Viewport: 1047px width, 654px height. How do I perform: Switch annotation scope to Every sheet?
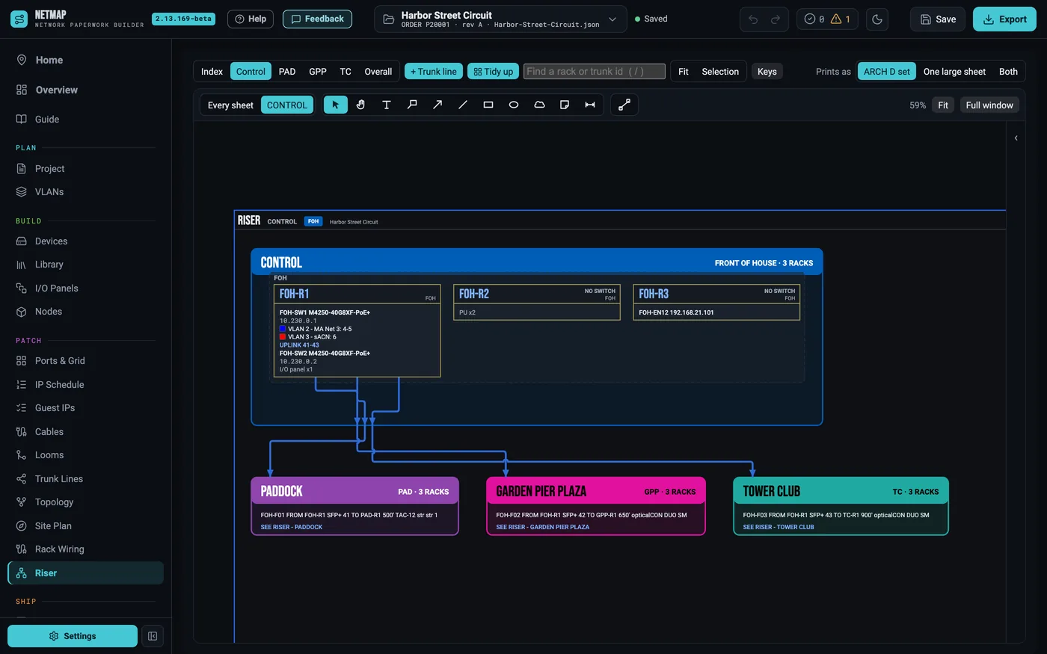pyautogui.click(x=230, y=105)
